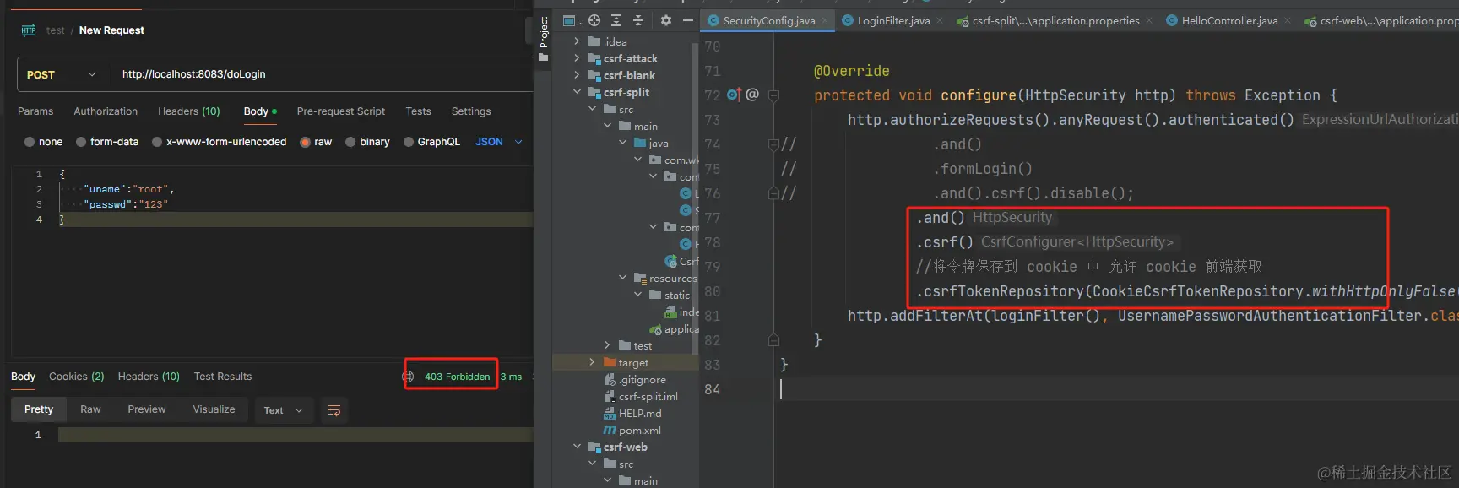Click the fold marker on line 74
The height and width of the screenshot is (488, 1459).
pyautogui.click(x=773, y=144)
